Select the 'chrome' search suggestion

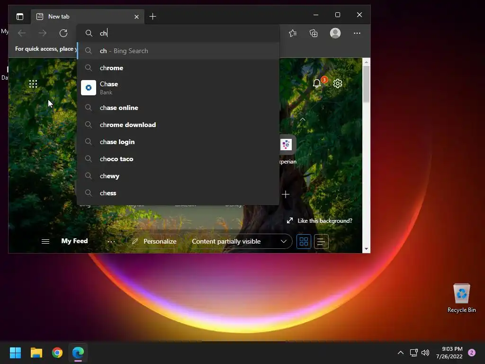(x=178, y=68)
